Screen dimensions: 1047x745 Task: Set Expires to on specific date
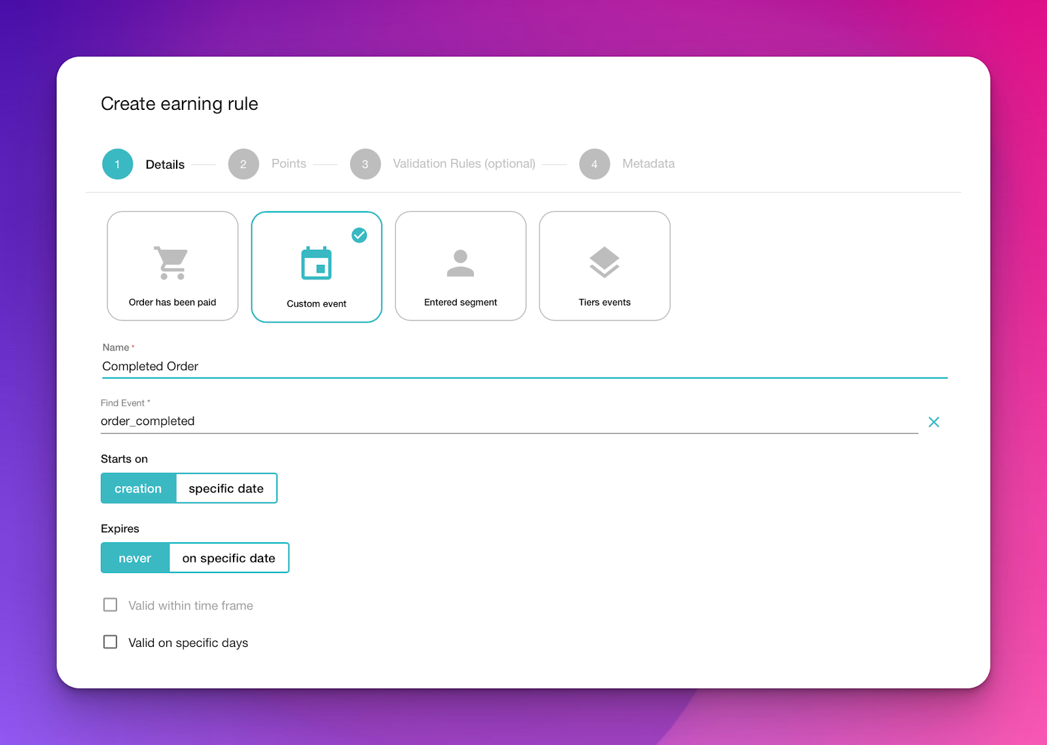point(229,558)
